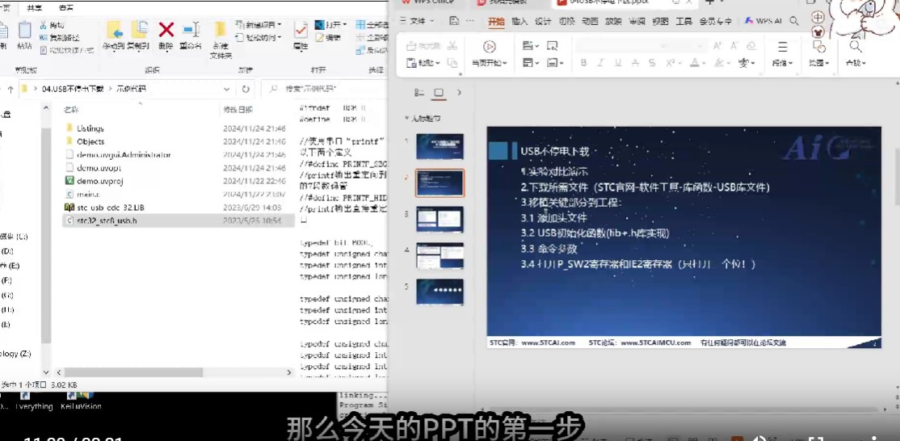The image size is (900, 441).
Task: Click the Cut scissors in File Explorer ribbon
Action: [53, 25]
